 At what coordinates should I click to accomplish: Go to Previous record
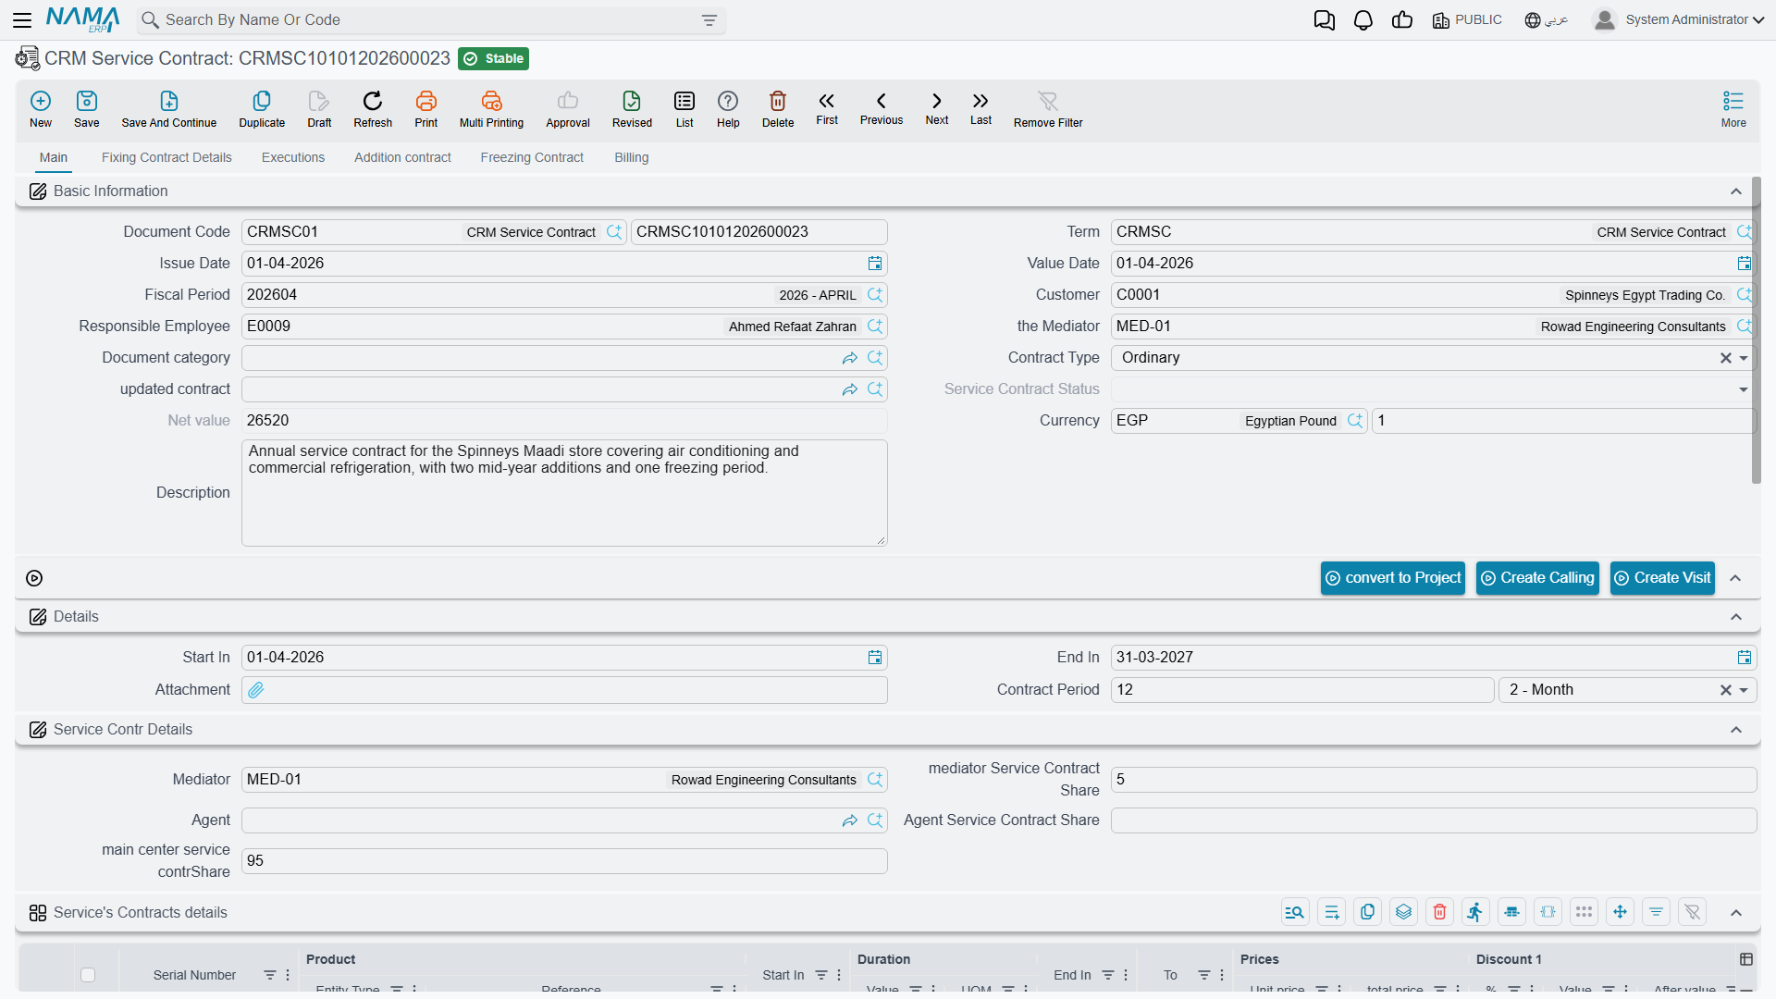[882, 107]
